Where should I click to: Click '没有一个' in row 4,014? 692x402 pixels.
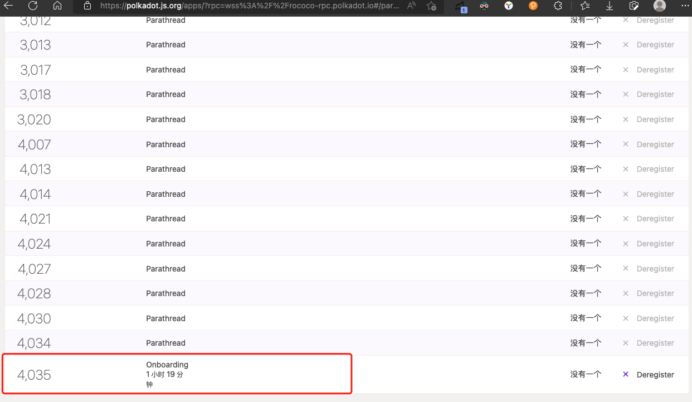coord(586,194)
